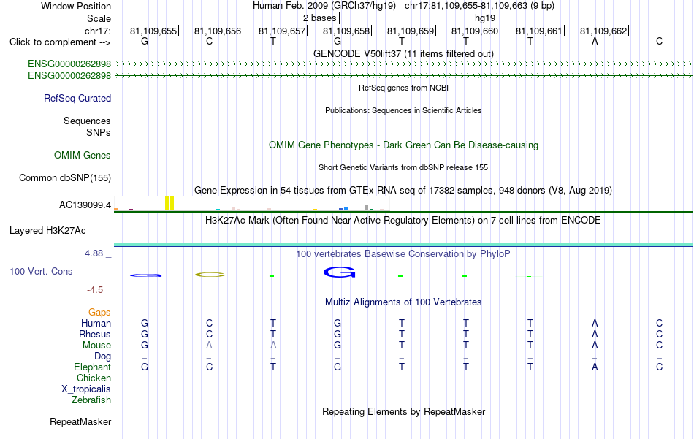The height and width of the screenshot is (439, 694).
Task: Click 'Multiz Alignments of 100 Vertebrates' title
Action: coord(403,302)
